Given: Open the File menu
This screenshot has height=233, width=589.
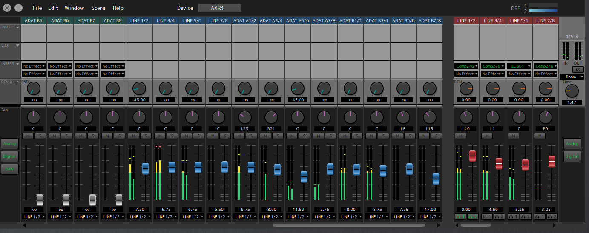Looking at the screenshot, I should [37, 8].
